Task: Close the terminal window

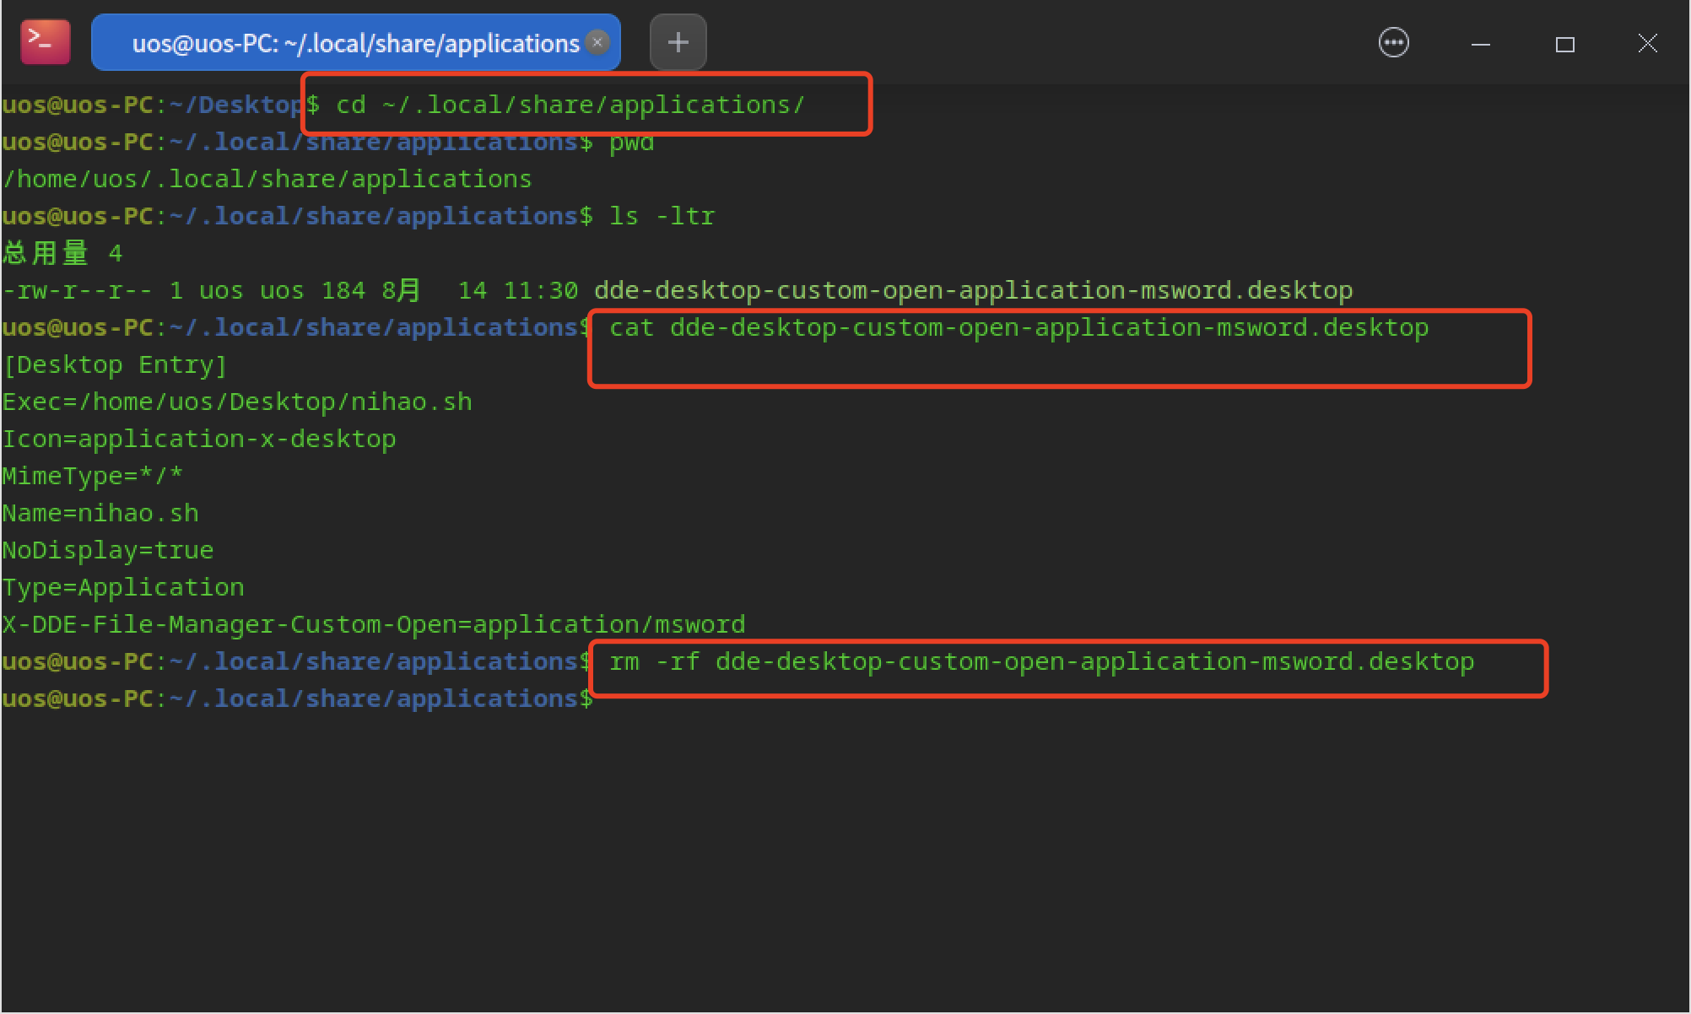Action: coord(1647,43)
